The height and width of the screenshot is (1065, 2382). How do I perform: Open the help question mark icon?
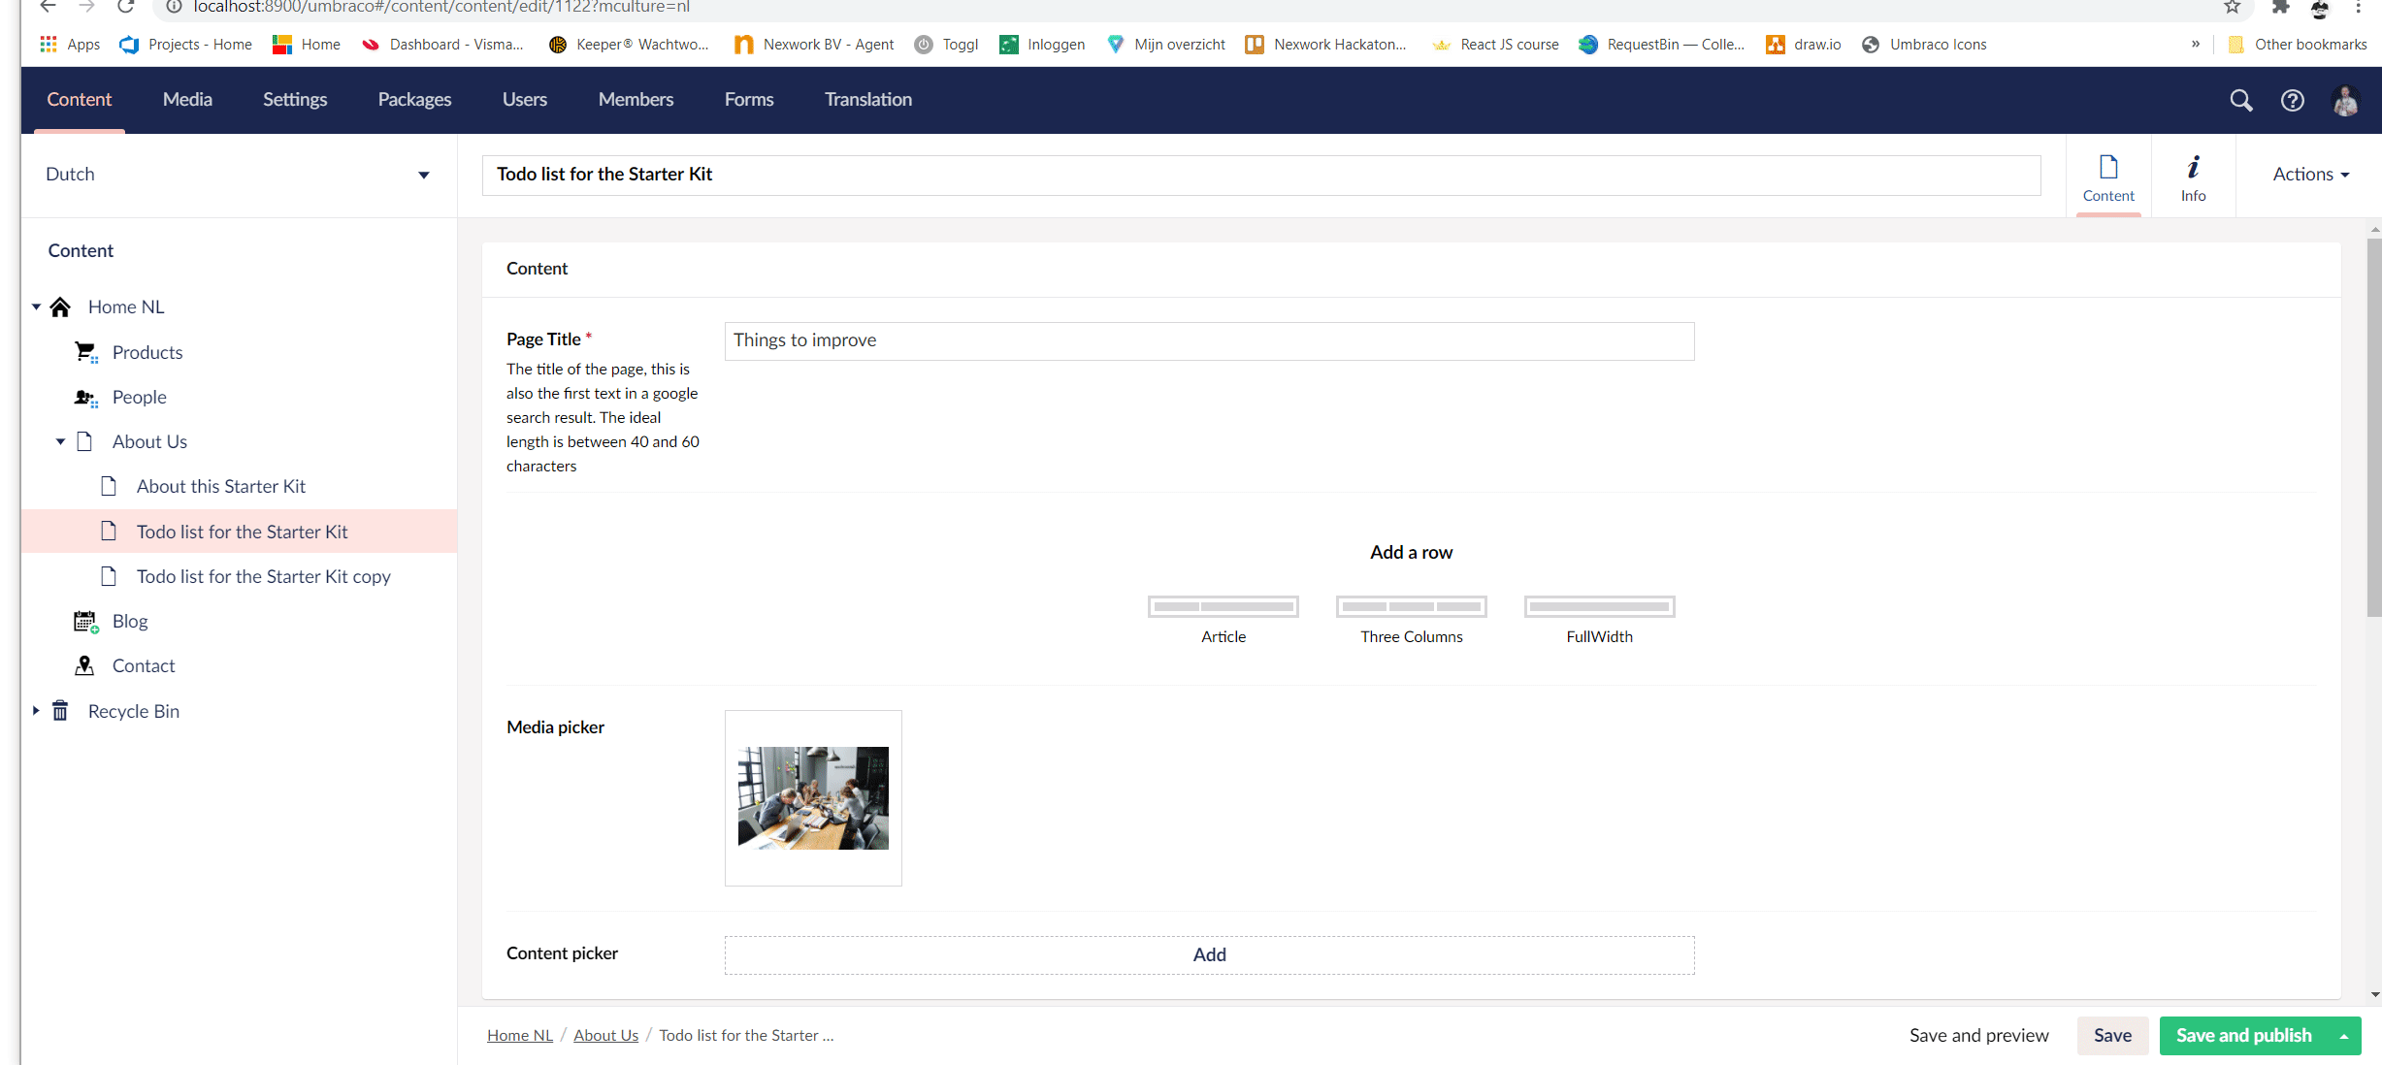[x=2292, y=100]
